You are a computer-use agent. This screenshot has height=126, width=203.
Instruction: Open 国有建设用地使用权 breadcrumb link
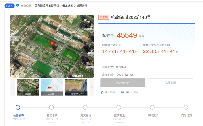point(47,6)
